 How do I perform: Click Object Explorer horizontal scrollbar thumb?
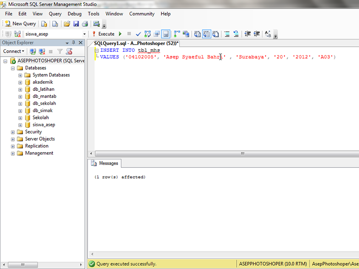23,265
